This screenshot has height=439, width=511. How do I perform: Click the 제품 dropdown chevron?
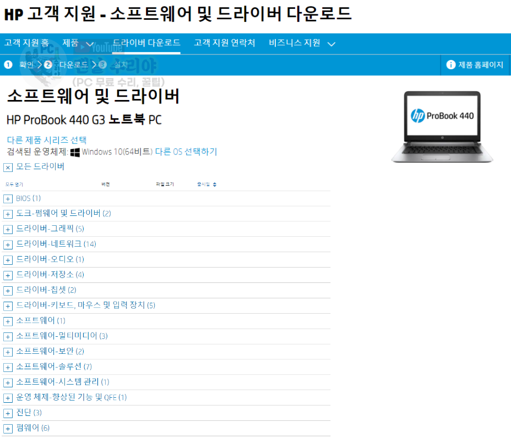coord(90,44)
